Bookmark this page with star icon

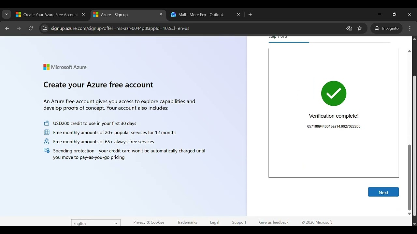(x=360, y=28)
